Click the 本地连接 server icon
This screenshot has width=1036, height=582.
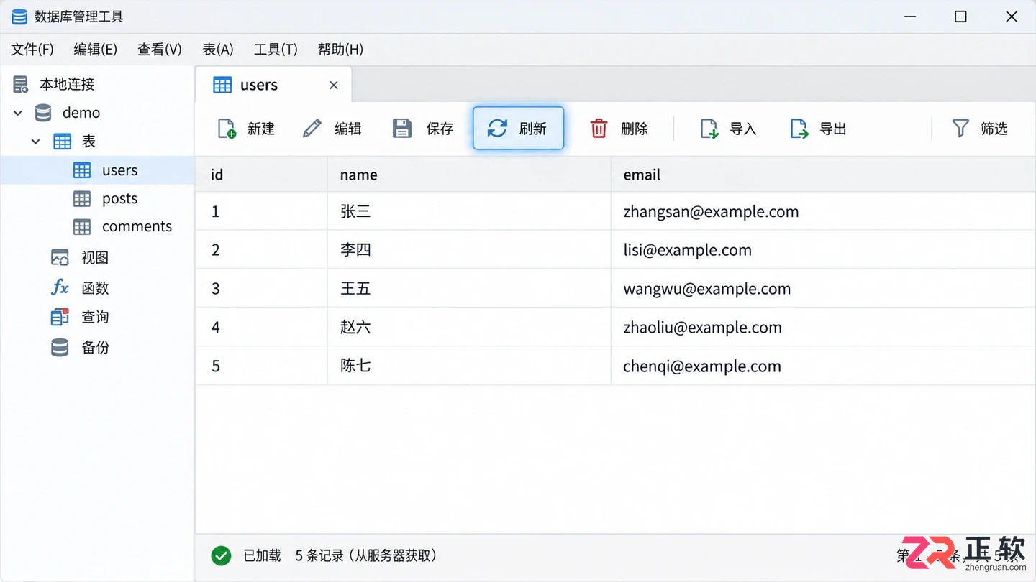point(21,84)
